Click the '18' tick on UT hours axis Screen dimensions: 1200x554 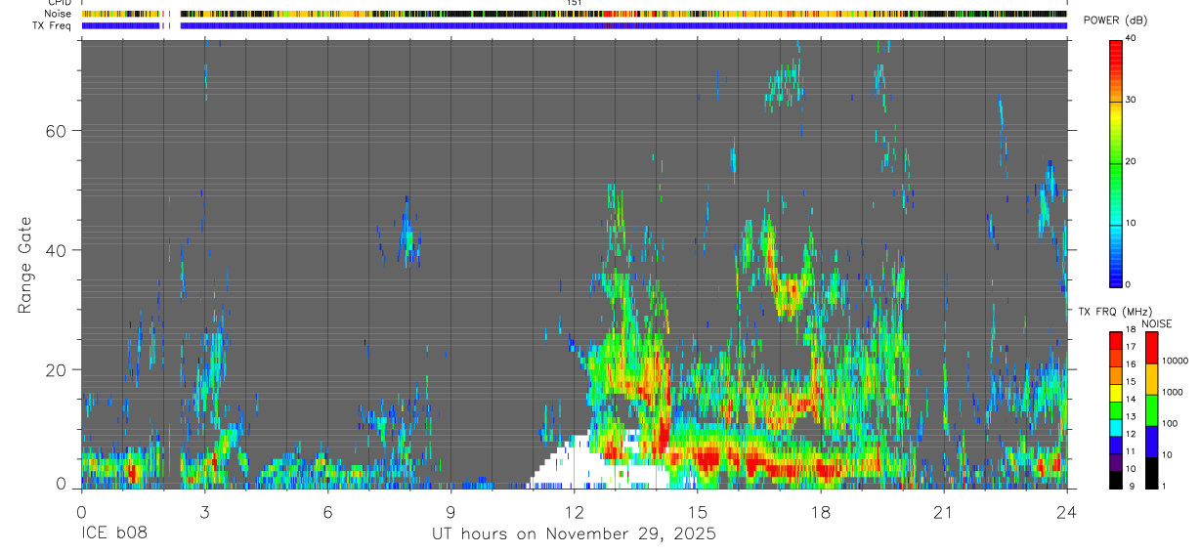820,511
